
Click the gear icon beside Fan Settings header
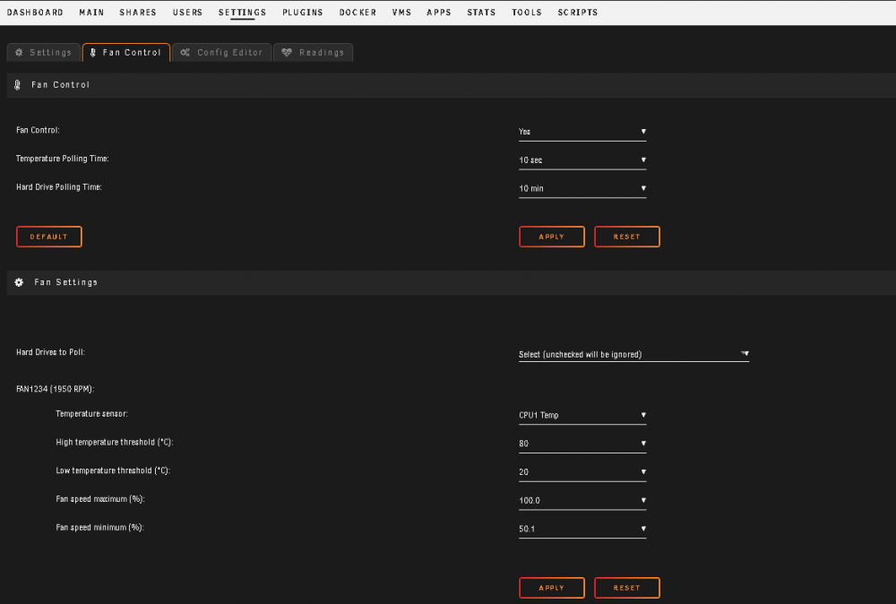[19, 282]
